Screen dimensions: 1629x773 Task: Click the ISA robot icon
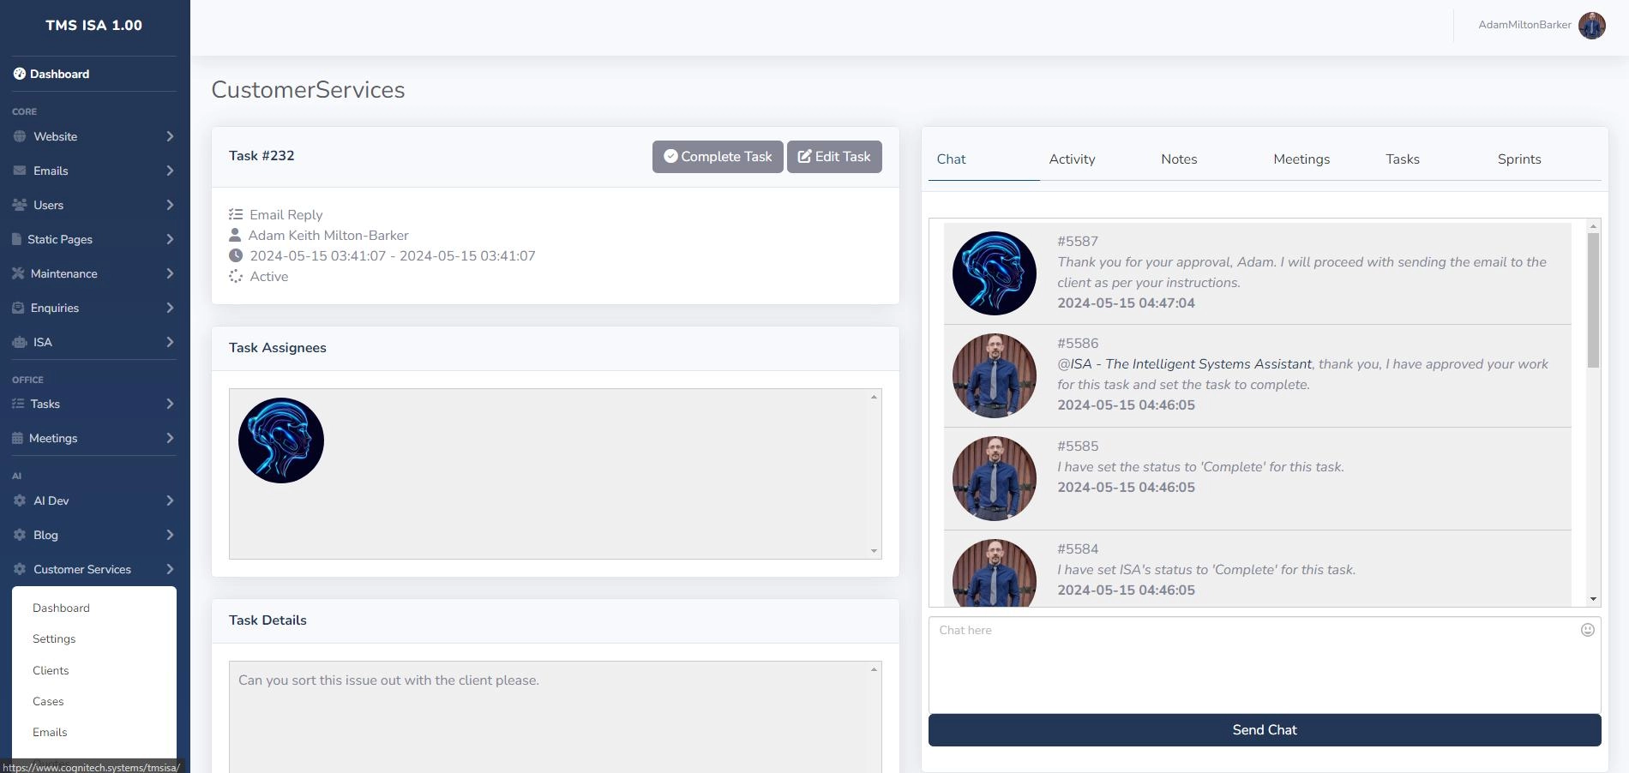[20, 342]
